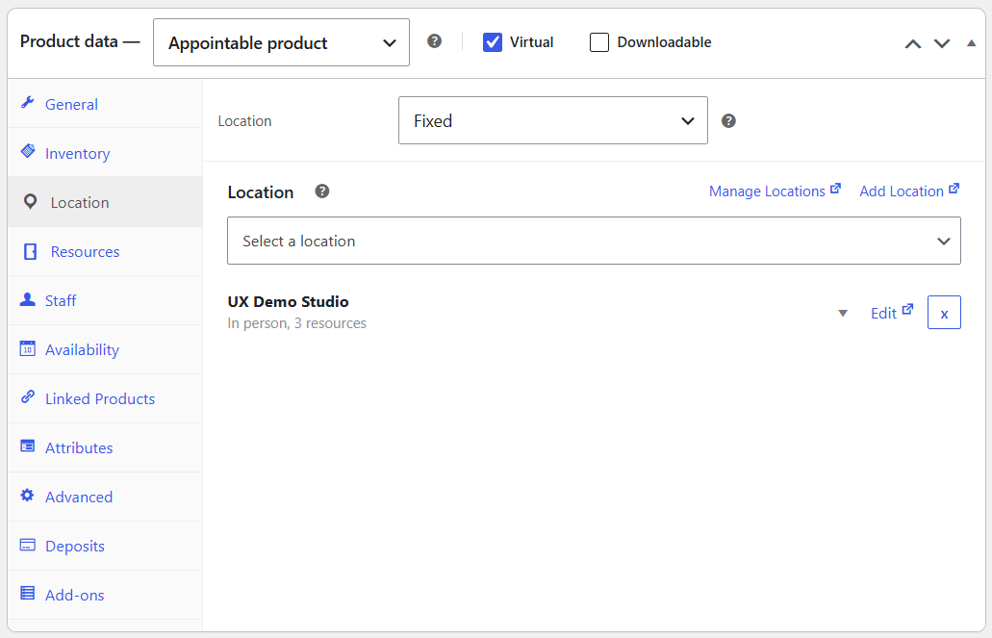
Task: Toggle the Downloadable checkbox
Action: click(599, 42)
